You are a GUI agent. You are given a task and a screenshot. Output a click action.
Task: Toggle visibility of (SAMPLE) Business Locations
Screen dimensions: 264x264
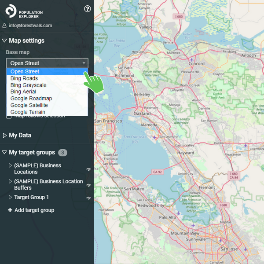pyautogui.click(x=88, y=169)
